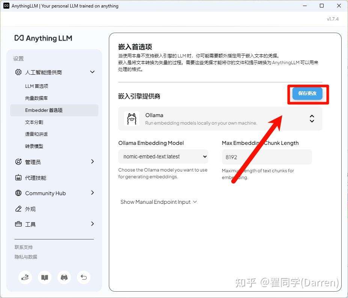The width and height of the screenshot is (348, 298).
Task: Click the 工具 toolbox icon
Action: (18, 224)
